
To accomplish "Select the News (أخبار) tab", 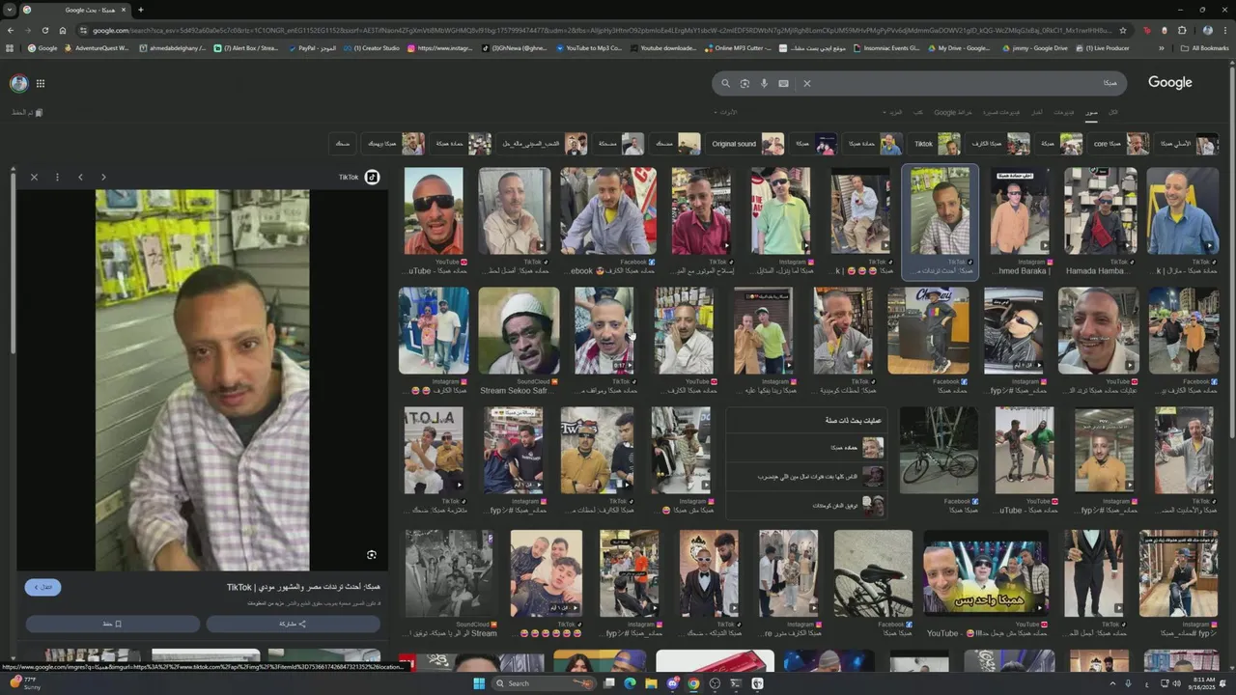I will tap(1037, 113).
